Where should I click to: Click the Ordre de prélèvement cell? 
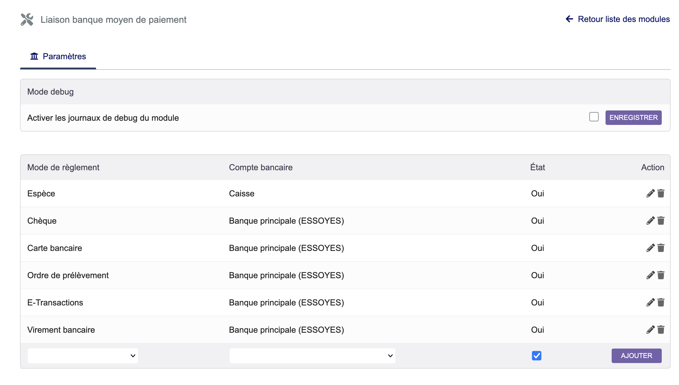68,275
